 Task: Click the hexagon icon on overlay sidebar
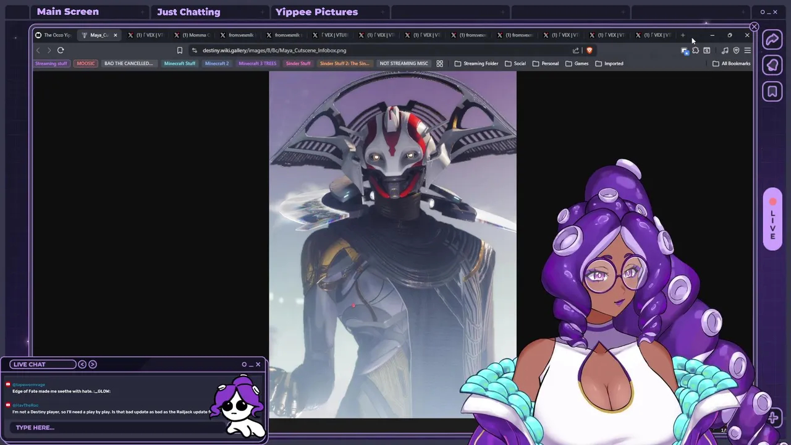[x=772, y=66]
